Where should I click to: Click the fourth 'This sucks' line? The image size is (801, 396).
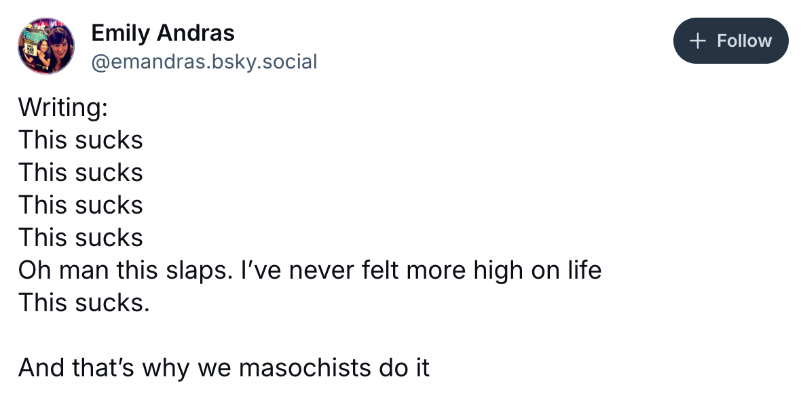coord(81,237)
